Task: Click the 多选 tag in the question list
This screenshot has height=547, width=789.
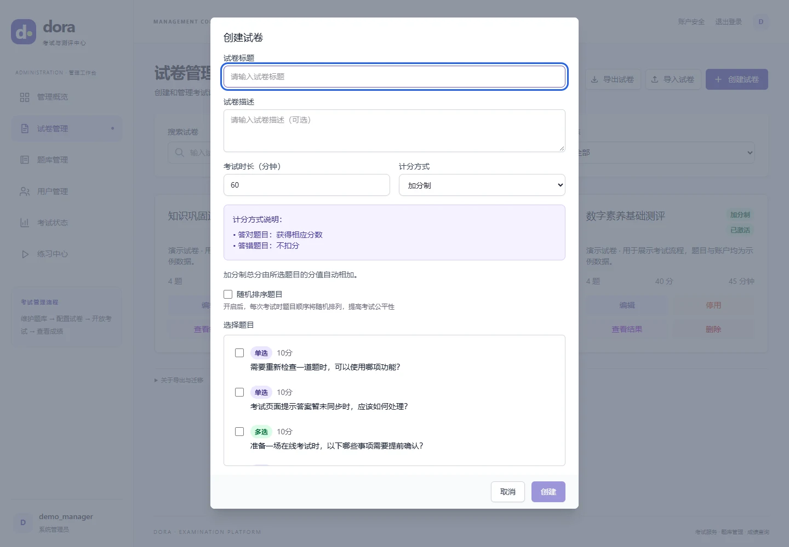Action: coord(261,432)
